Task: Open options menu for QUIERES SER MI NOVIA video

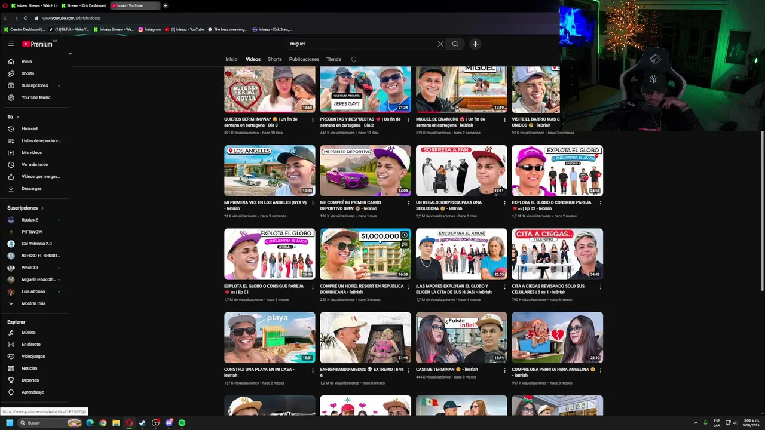Action: [313, 120]
